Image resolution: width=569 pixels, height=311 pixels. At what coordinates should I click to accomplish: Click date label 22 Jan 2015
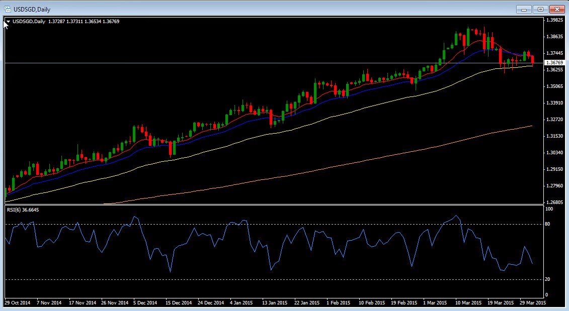coord(307,302)
